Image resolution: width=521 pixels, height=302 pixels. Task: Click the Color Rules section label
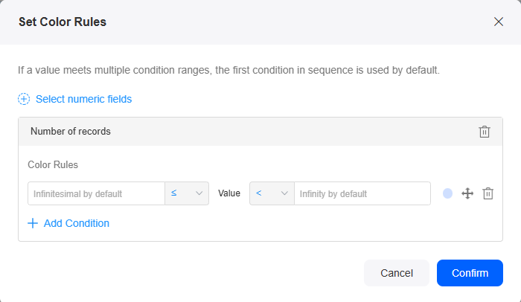(x=53, y=165)
